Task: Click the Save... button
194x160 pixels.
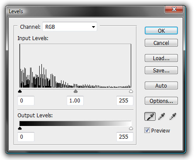Action: click(161, 70)
